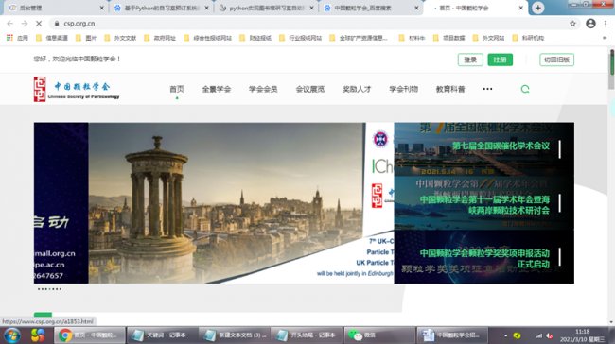Click the green 注册 button
615x344 pixels.
pos(501,60)
